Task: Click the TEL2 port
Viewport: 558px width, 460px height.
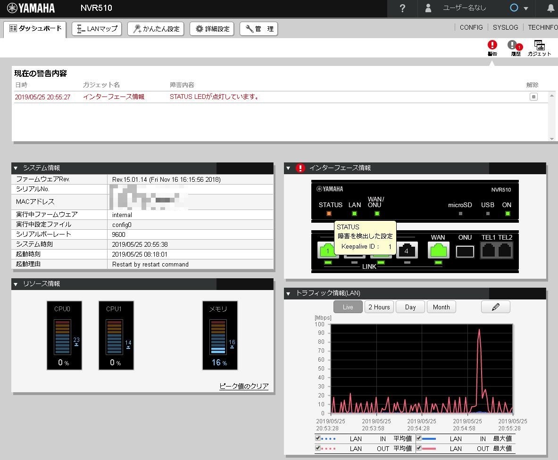Action: pyautogui.click(x=505, y=250)
